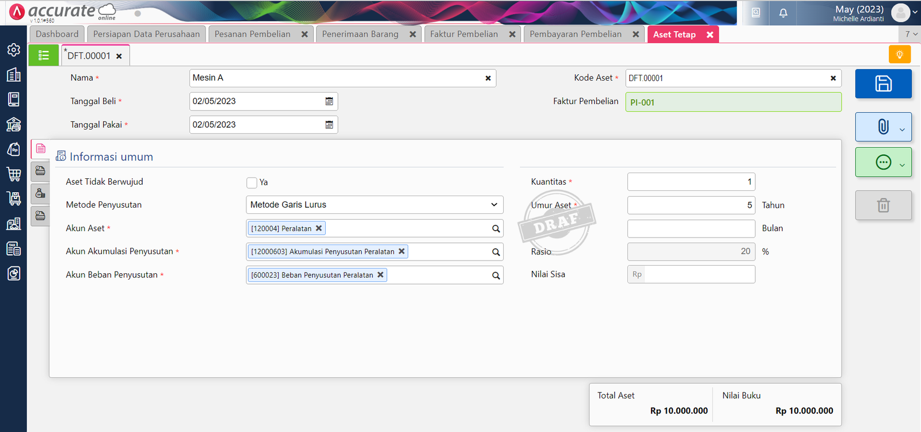Open the notification bell icon
The height and width of the screenshot is (432, 921).
coord(783,13)
